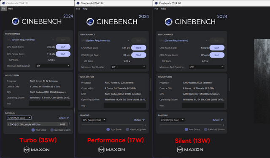
Task: Click AMD Ryzen AI Z2 Extreme in Turbo window
Action: 44,81
